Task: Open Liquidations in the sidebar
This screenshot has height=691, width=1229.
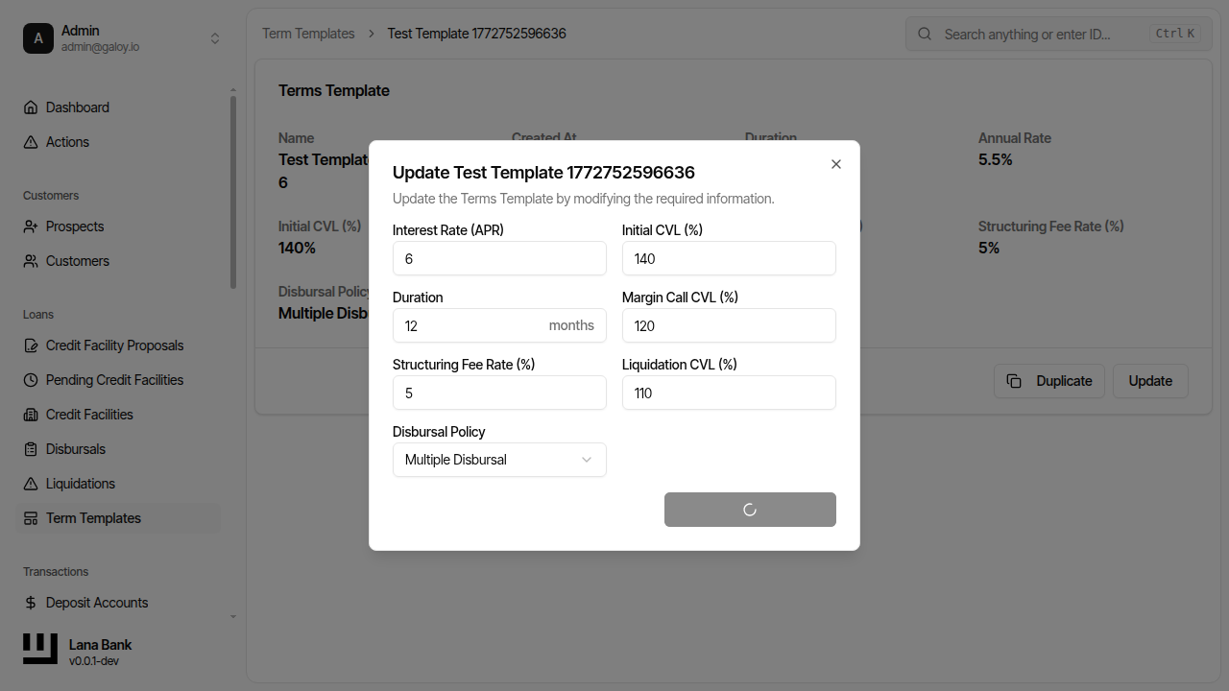Action: tap(81, 484)
